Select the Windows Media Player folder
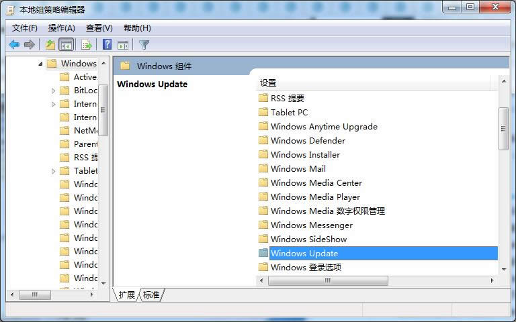 point(315,197)
